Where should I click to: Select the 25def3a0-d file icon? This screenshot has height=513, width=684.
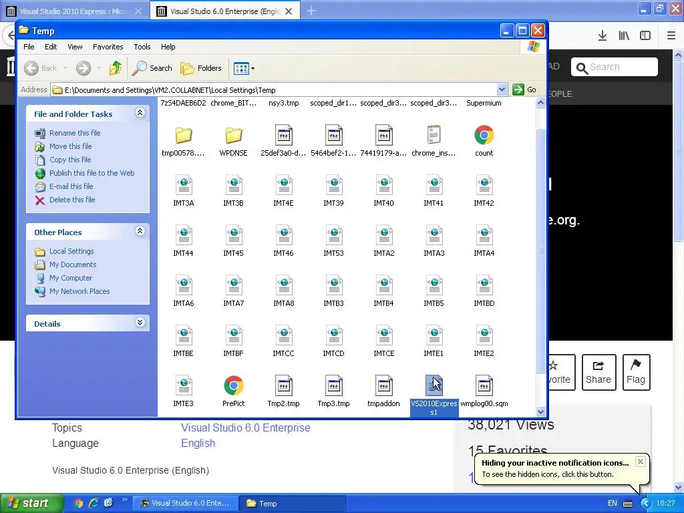(283, 135)
